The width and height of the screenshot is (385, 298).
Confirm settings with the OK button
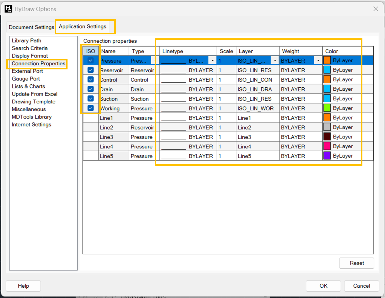[323, 286]
